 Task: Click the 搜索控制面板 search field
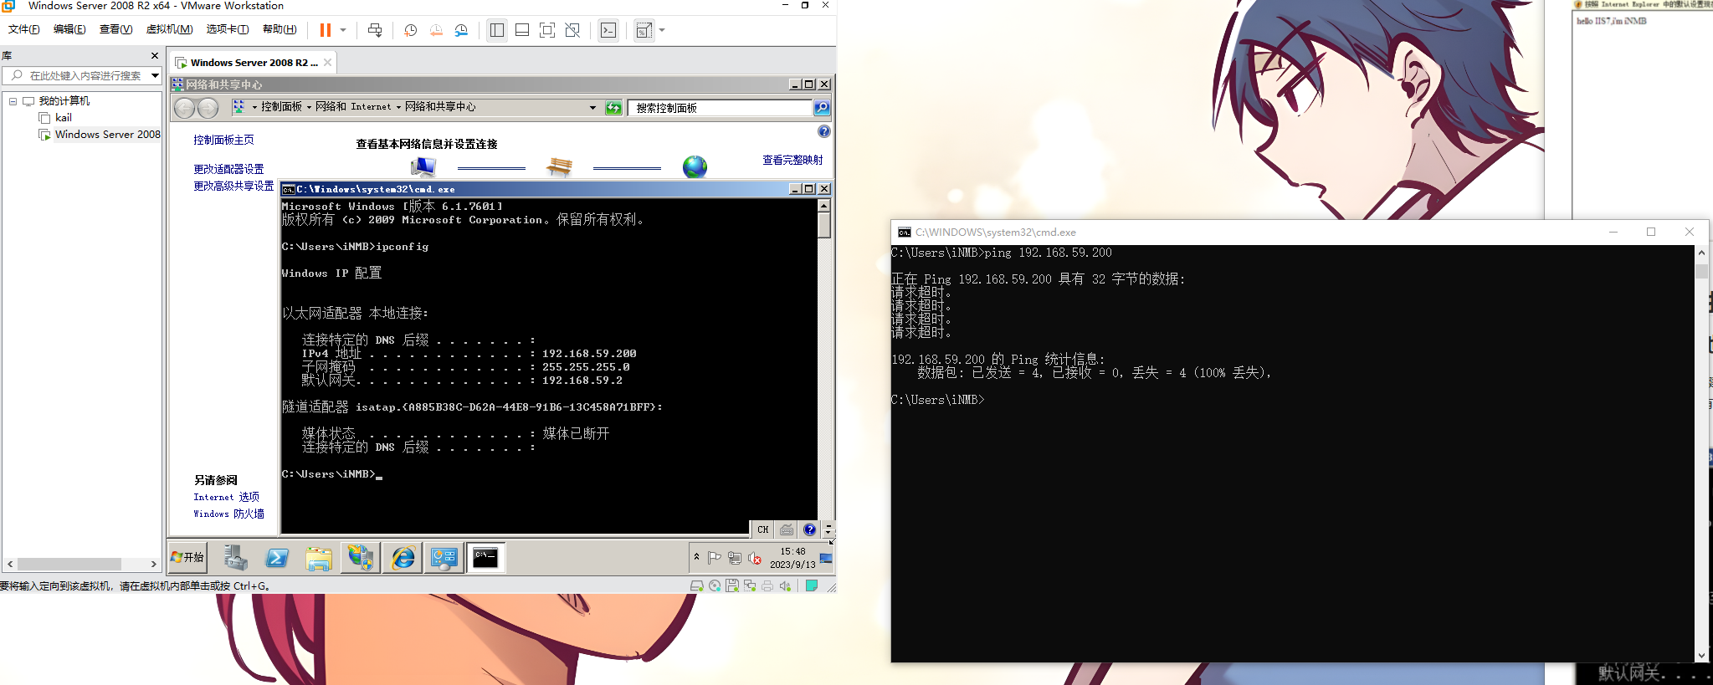pyautogui.click(x=720, y=108)
